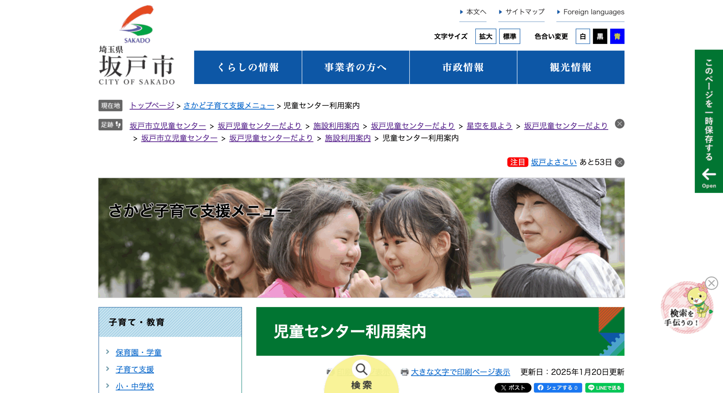Send page via LINEで送る button

click(604, 388)
